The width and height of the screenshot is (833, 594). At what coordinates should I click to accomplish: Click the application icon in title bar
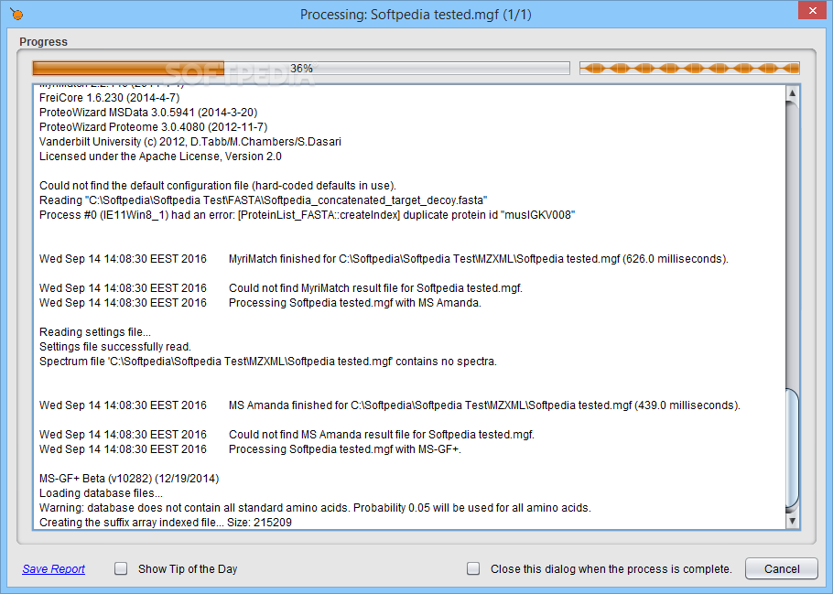coord(16,15)
